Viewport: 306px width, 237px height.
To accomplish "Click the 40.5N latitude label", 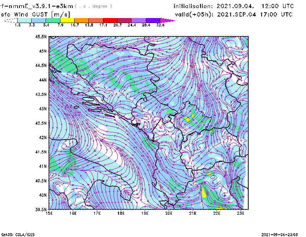I will click(x=41, y=181).
